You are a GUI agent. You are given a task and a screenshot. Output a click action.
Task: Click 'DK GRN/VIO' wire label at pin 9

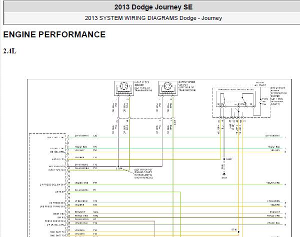(81, 165)
